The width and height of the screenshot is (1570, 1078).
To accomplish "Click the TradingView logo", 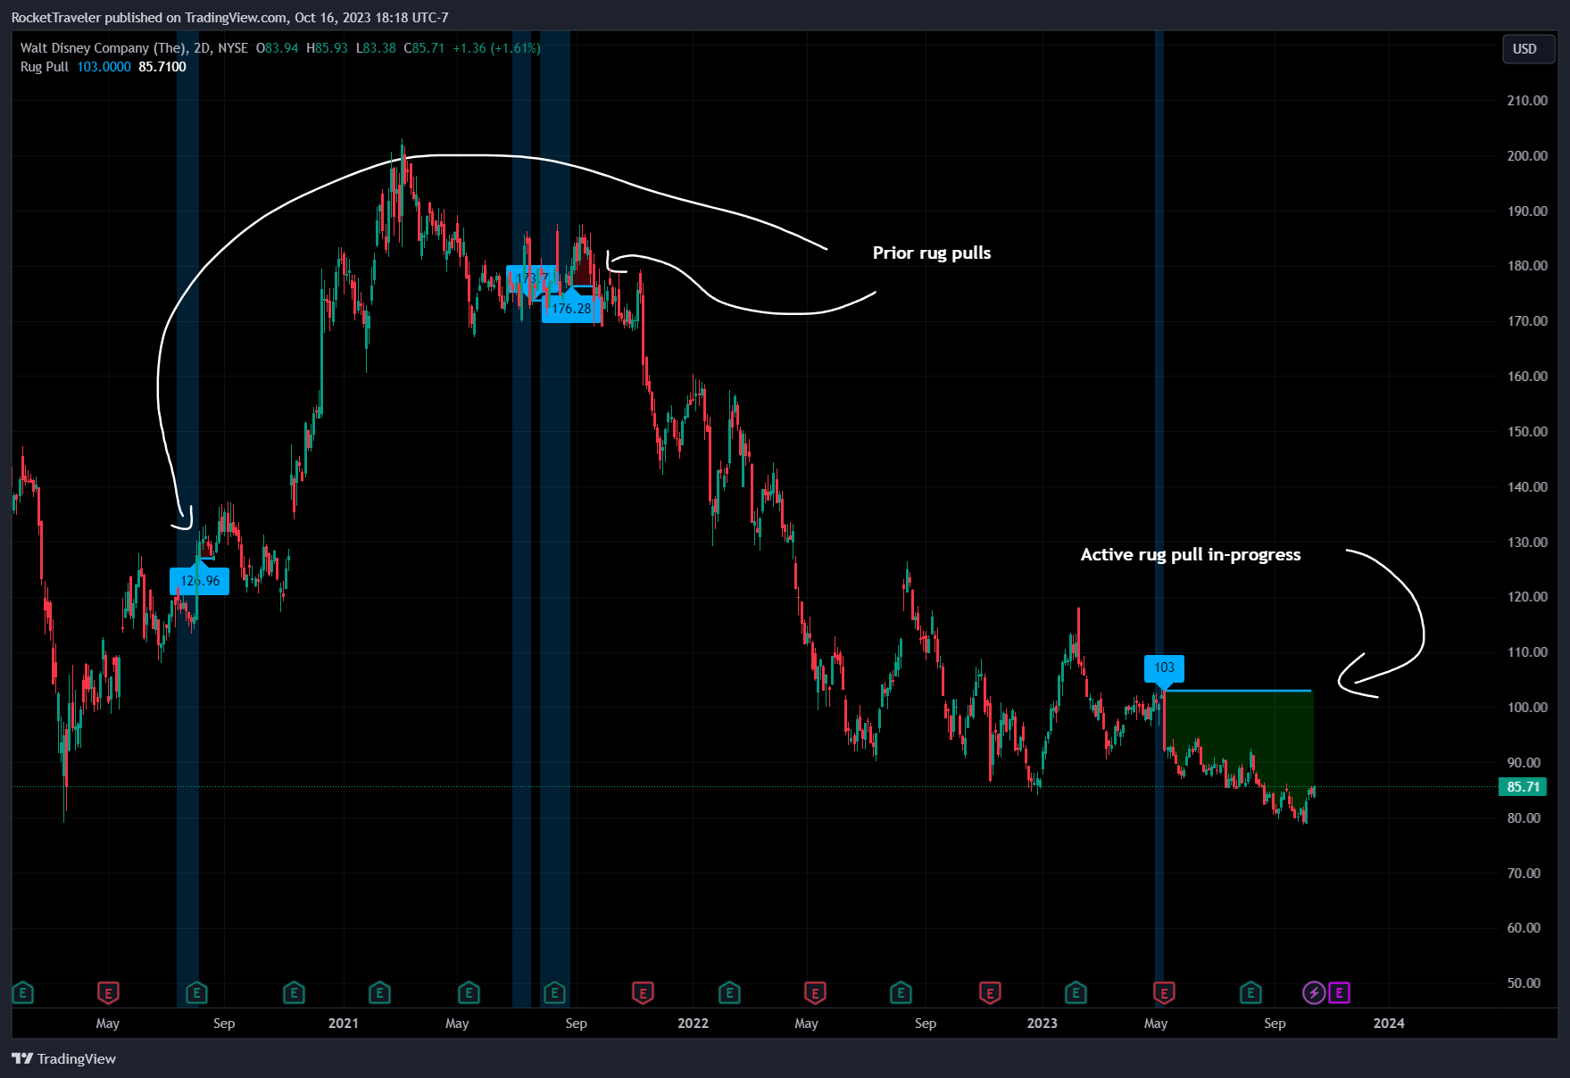I will 63,1058.
